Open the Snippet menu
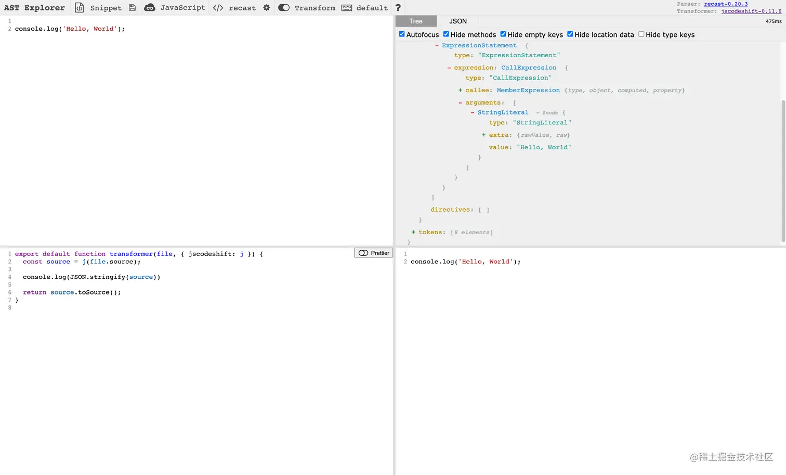Image resolution: width=786 pixels, height=475 pixels. point(106,8)
